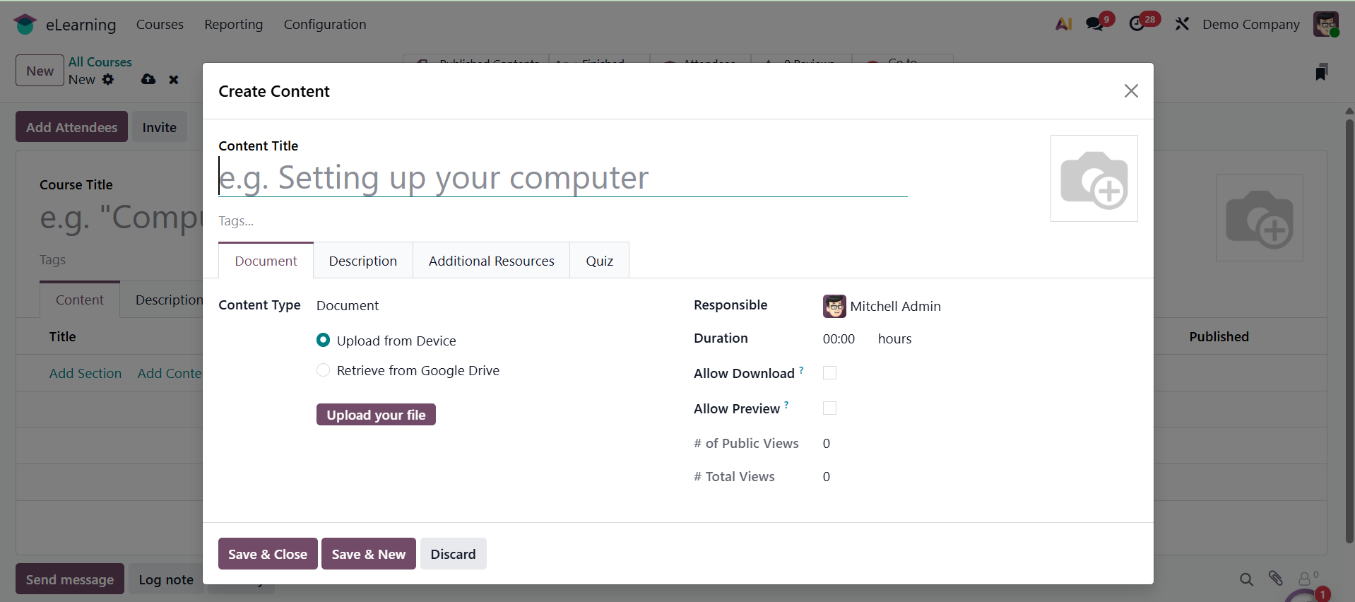Go to the All Courses breadcrumb
1355x602 pixels.
pyautogui.click(x=100, y=62)
